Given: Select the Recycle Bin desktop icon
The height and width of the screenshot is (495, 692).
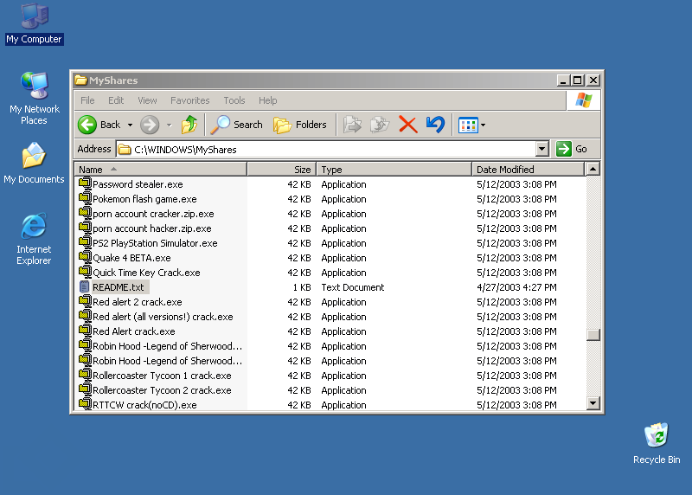Looking at the screenshot, I should (x=657, y=443).
